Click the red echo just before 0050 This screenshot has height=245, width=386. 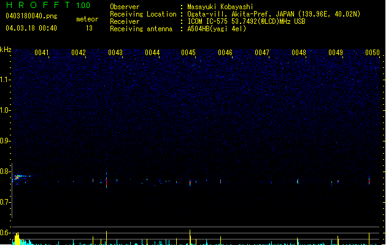(369, 181)
